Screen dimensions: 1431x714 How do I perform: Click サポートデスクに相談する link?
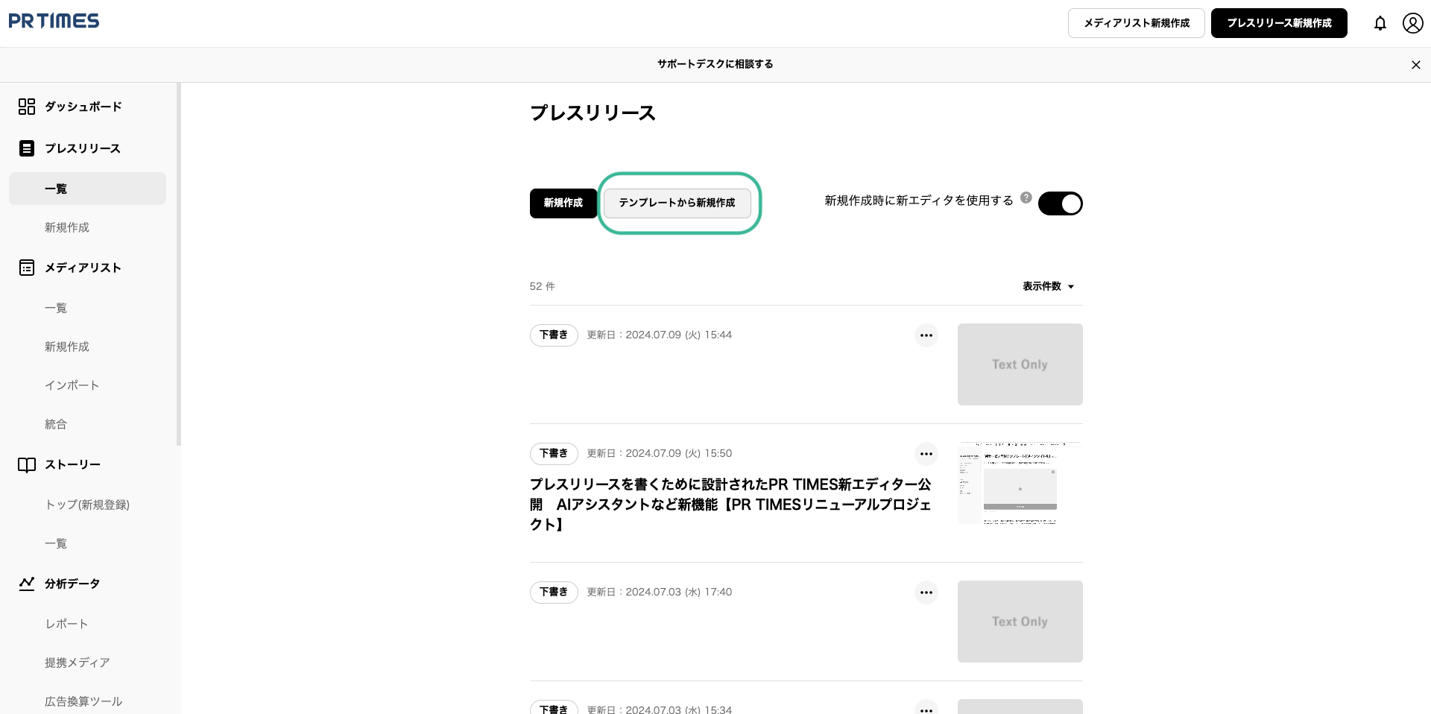coord(715,64)
